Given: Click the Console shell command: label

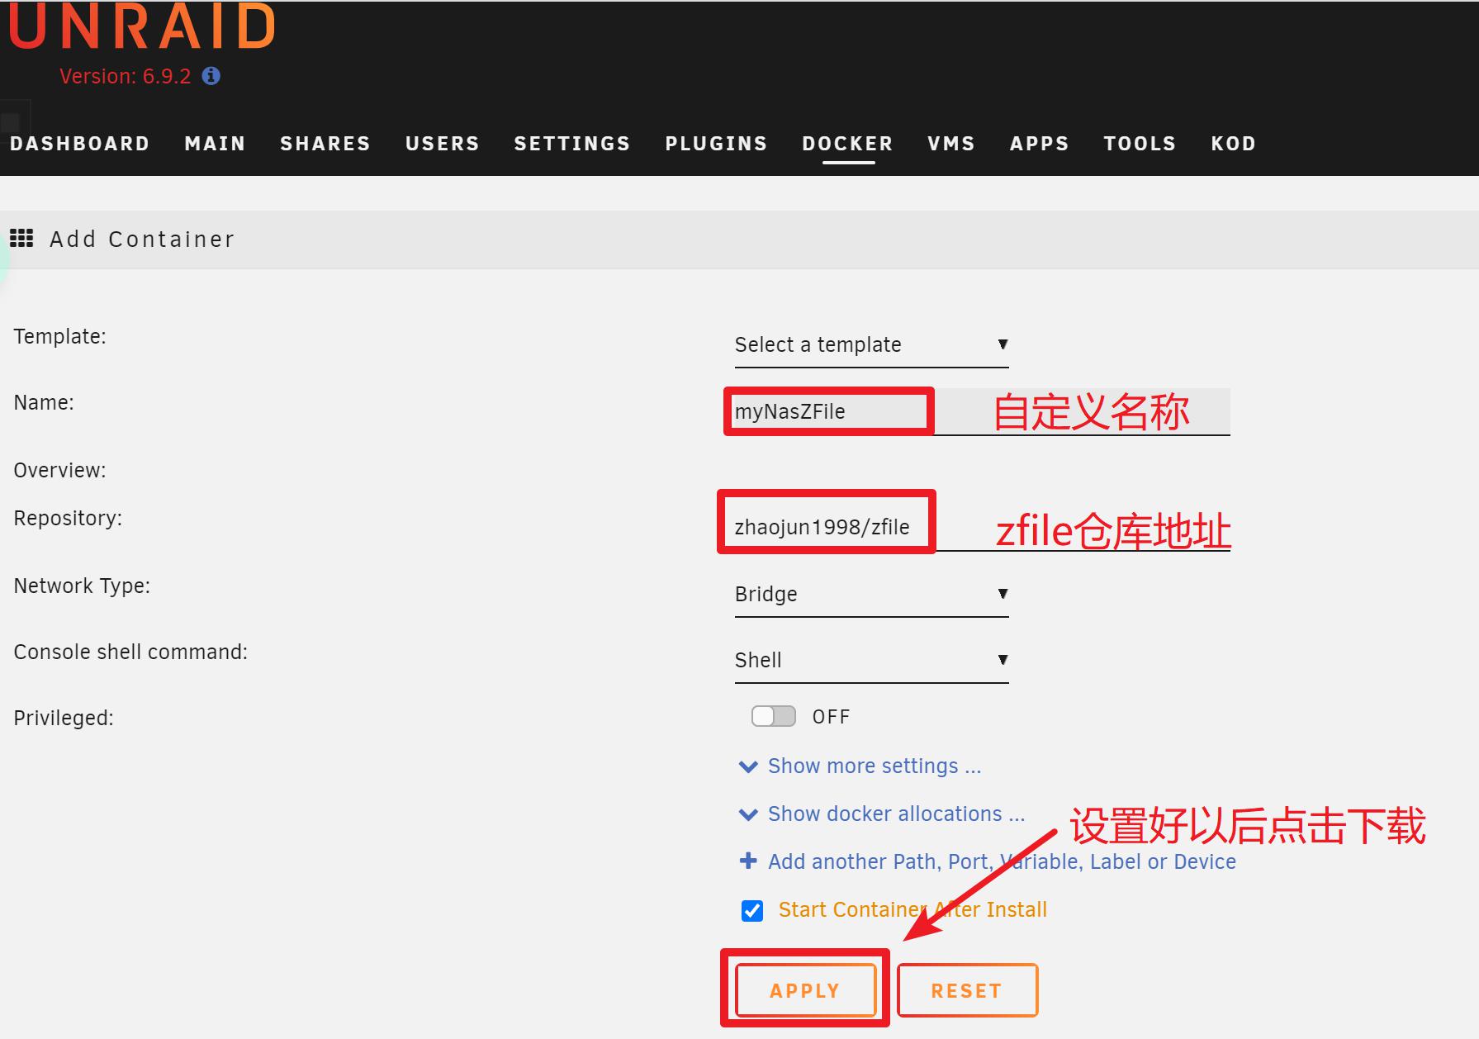Looking at the screenshot, I should 130,652.
